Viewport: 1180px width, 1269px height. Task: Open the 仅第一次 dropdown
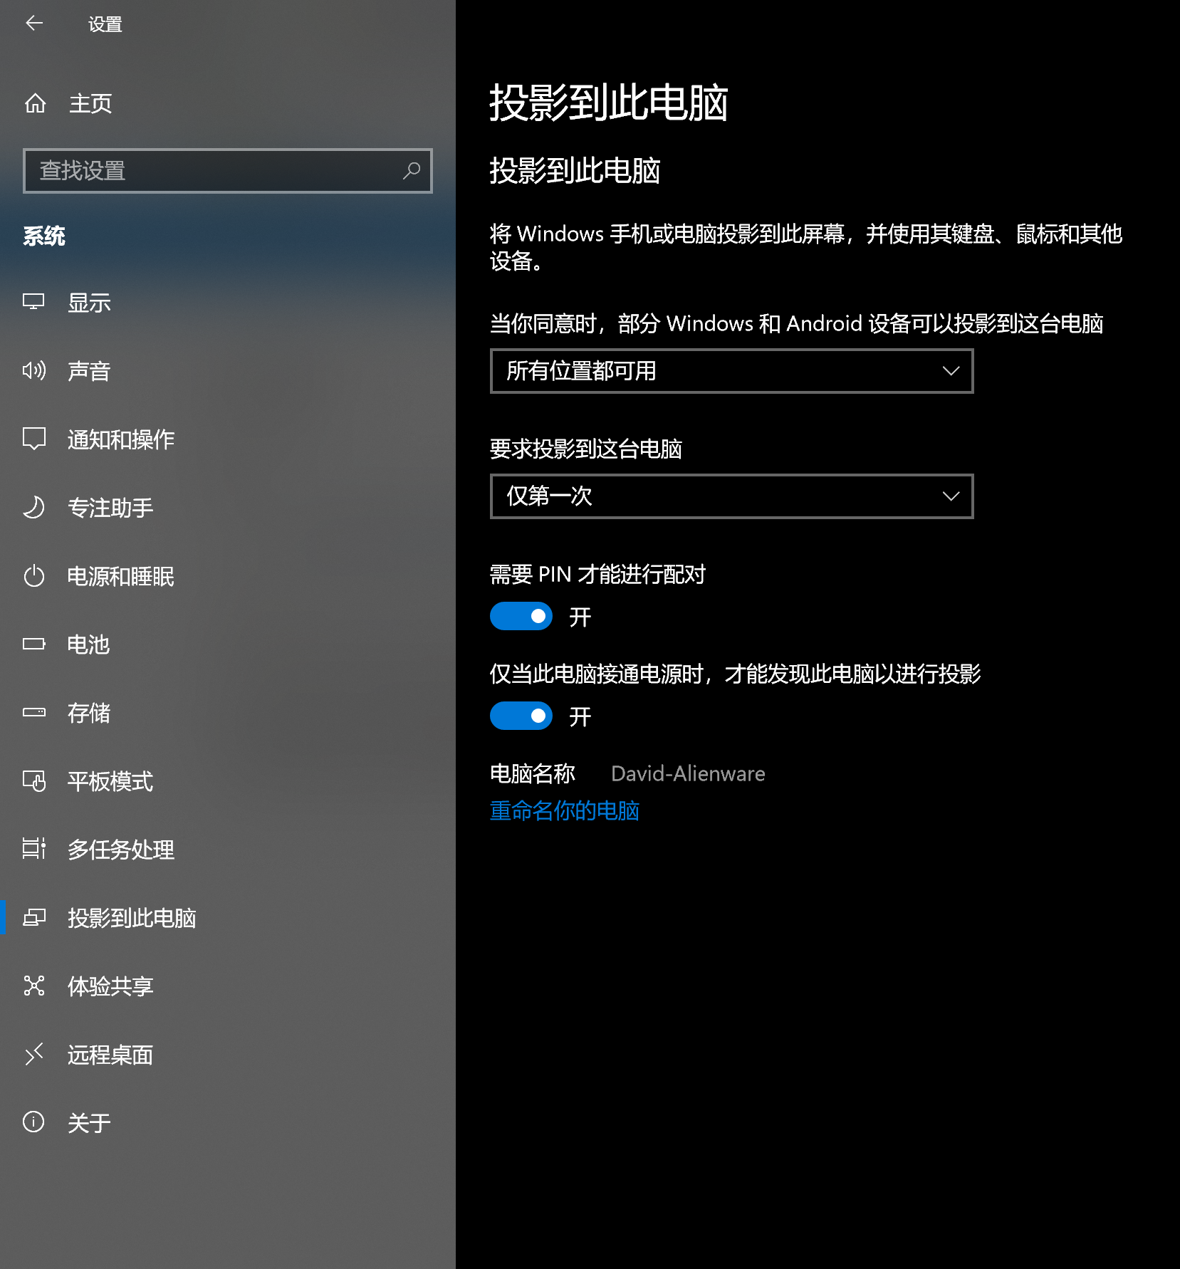[731, 496]
